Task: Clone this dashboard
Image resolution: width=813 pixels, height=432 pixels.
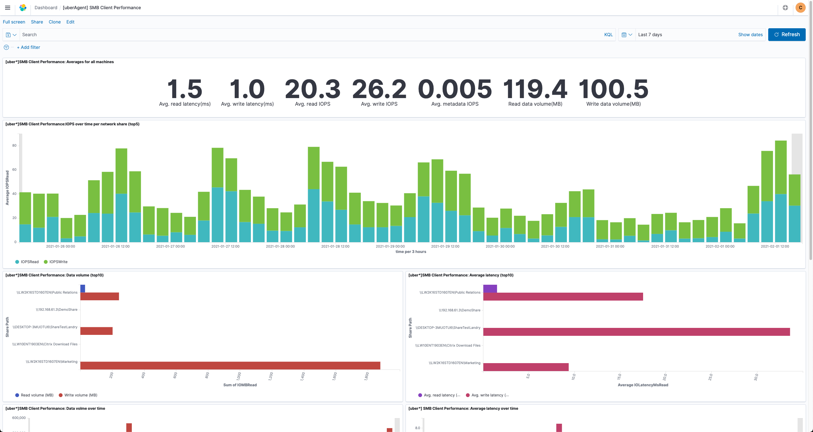Action: pos(55,22)
